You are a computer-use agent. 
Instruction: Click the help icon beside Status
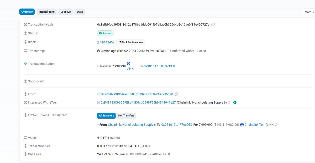pyautogui.click(x=25, y=33)
